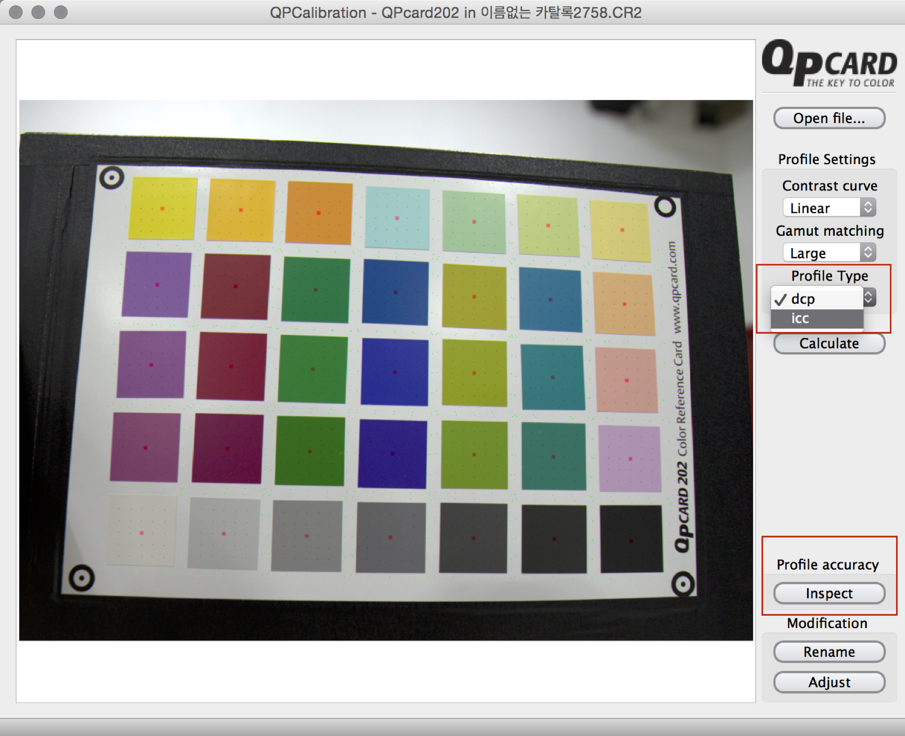Click the top-right registration ring on card
905x736 pixels.
[x=665, y=207]
